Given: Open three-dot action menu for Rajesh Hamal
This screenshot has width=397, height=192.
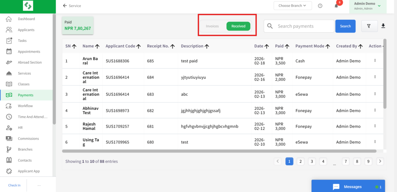Looking at the screenshot, I should pos(375,126).
